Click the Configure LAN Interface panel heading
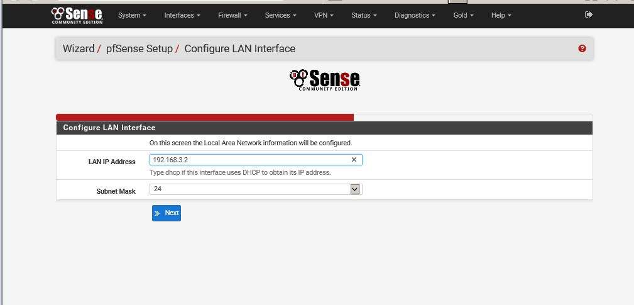This screenshot has height=305, width=634. tap(109, 128)
